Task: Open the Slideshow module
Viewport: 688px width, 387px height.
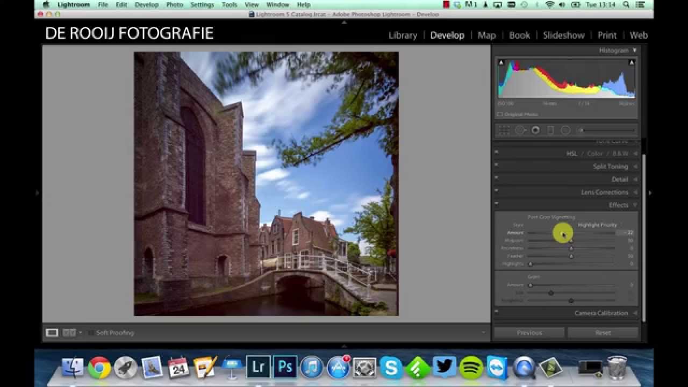Action: (x=563, y=35)
